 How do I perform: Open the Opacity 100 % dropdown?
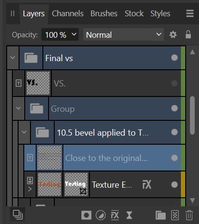[60, 34]
